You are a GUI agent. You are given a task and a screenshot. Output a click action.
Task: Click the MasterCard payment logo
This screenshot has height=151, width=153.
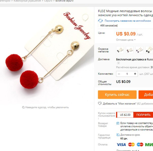pyautogui.click(x=131, y=145)
